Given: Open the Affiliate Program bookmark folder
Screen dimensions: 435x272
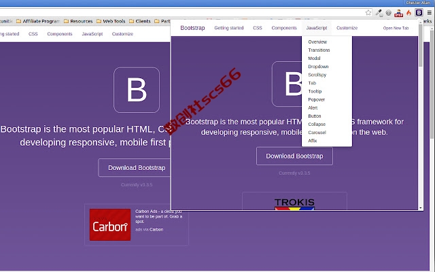Looking at the screenshot, I should 38,21.
